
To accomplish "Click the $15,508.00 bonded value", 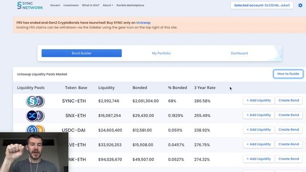I will (x=142, y=145).
